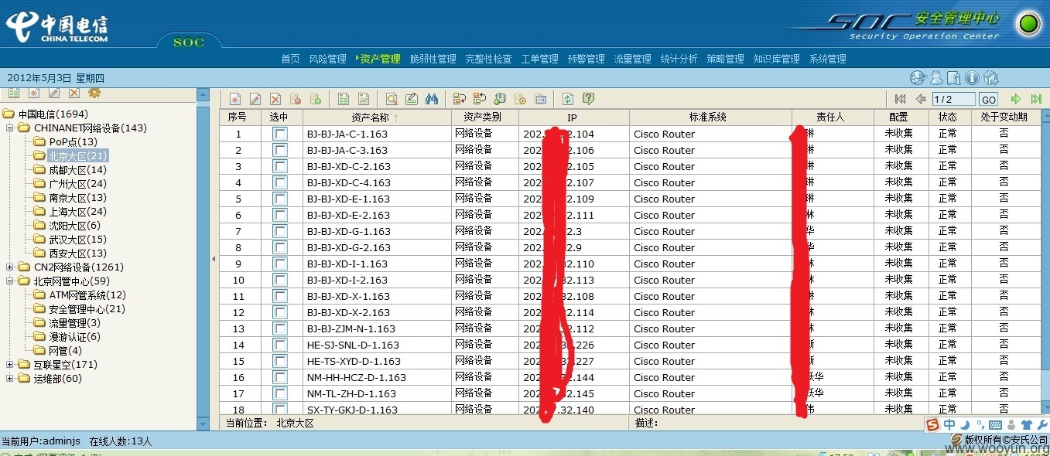Select the PoP点(13) folder in the tree

pos(73,142)
